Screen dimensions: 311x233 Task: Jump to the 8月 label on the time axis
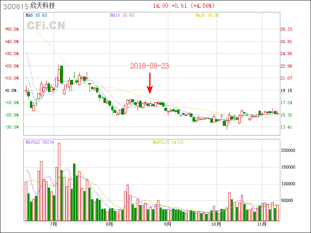pyautogui.click(x=110, y=224)
